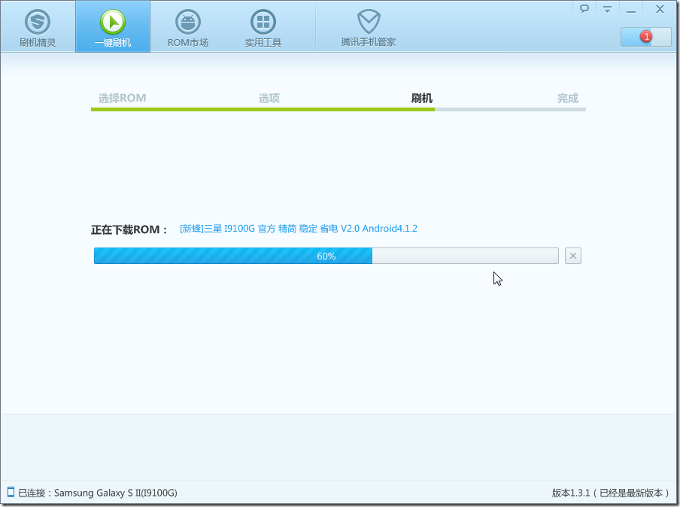Click the 60% download progress bar

point(326,256)
